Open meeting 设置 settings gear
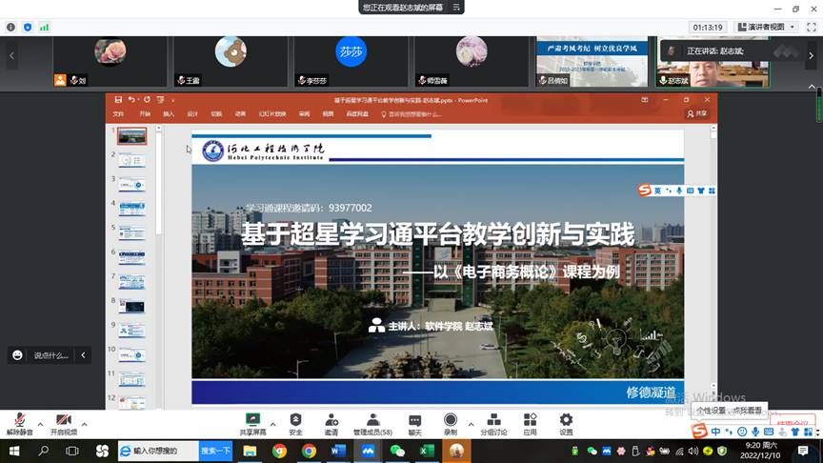Screen dimensions: 823x463 pos(566,423)
